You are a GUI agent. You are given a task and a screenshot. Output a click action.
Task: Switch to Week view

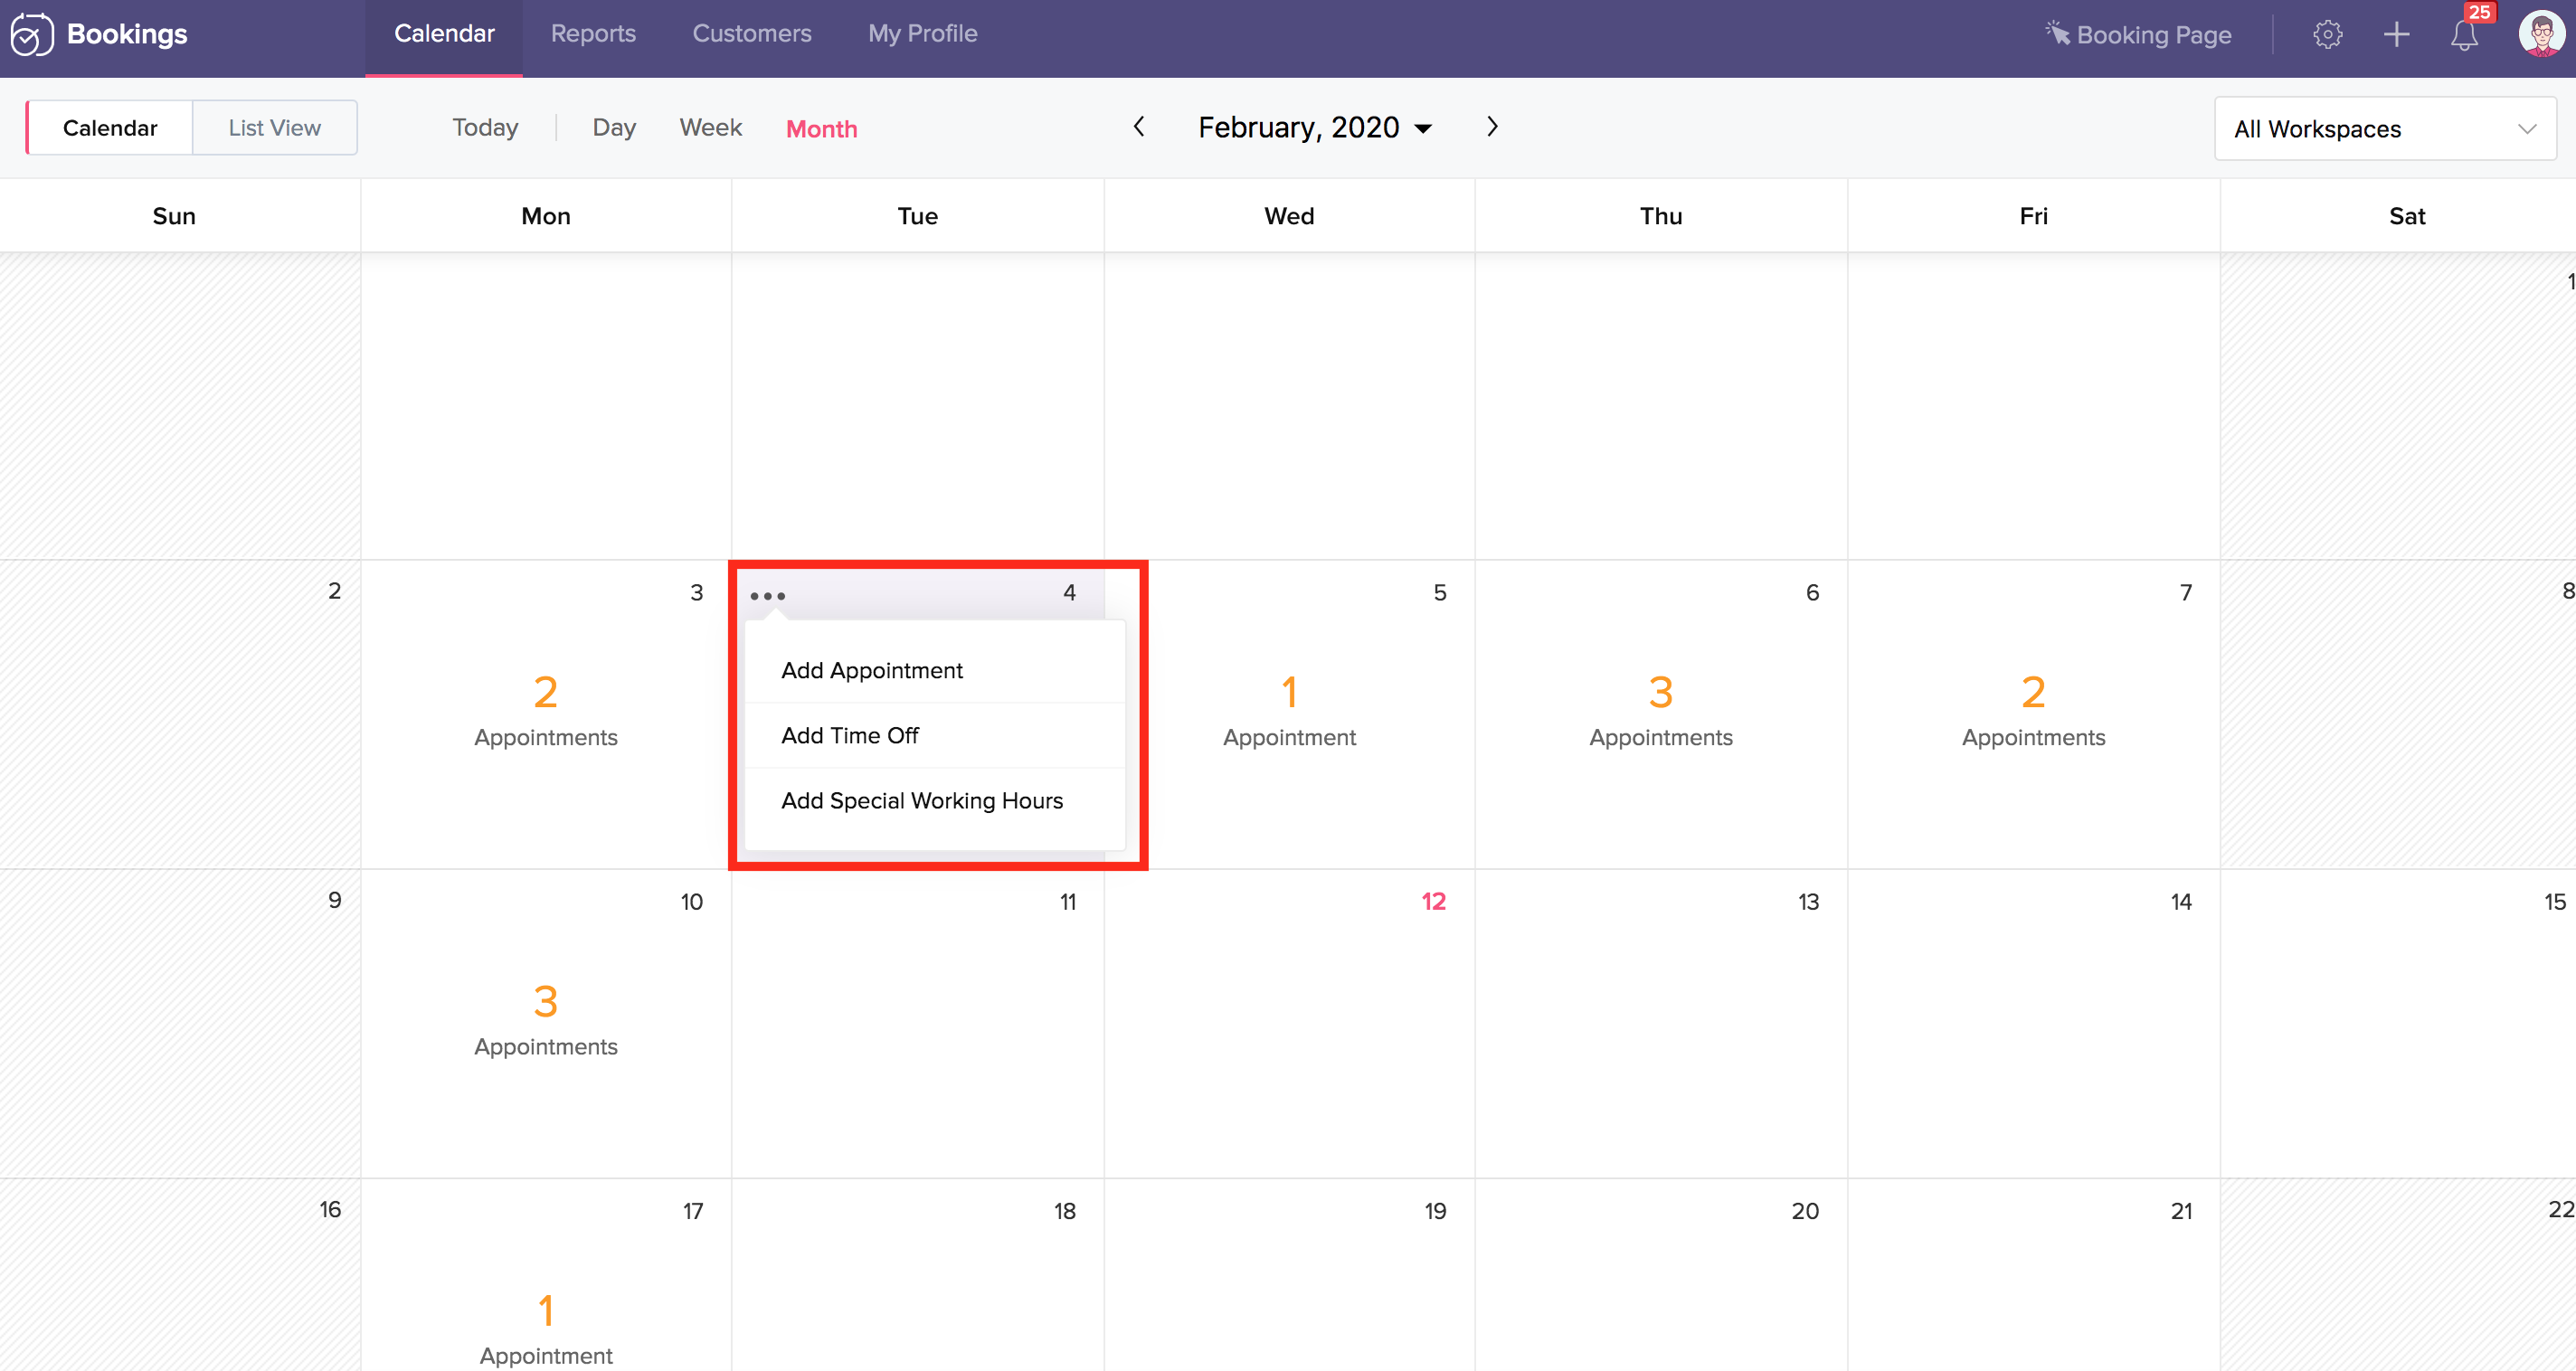(x=710, y=128)
